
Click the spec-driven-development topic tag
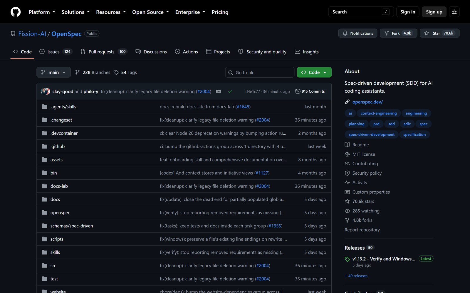pyautogui.click(x=372, y=134)
